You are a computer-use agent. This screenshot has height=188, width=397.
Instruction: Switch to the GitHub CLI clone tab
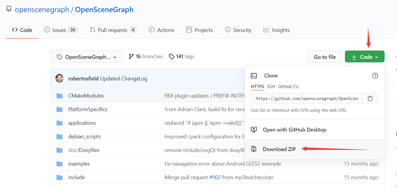click(x=288, y=87)
